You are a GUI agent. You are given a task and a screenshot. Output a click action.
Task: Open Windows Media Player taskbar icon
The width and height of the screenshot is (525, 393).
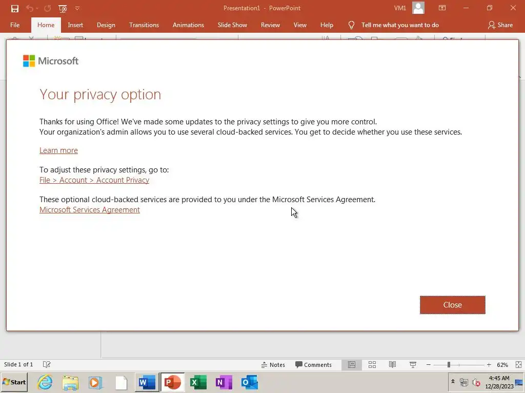96,382
